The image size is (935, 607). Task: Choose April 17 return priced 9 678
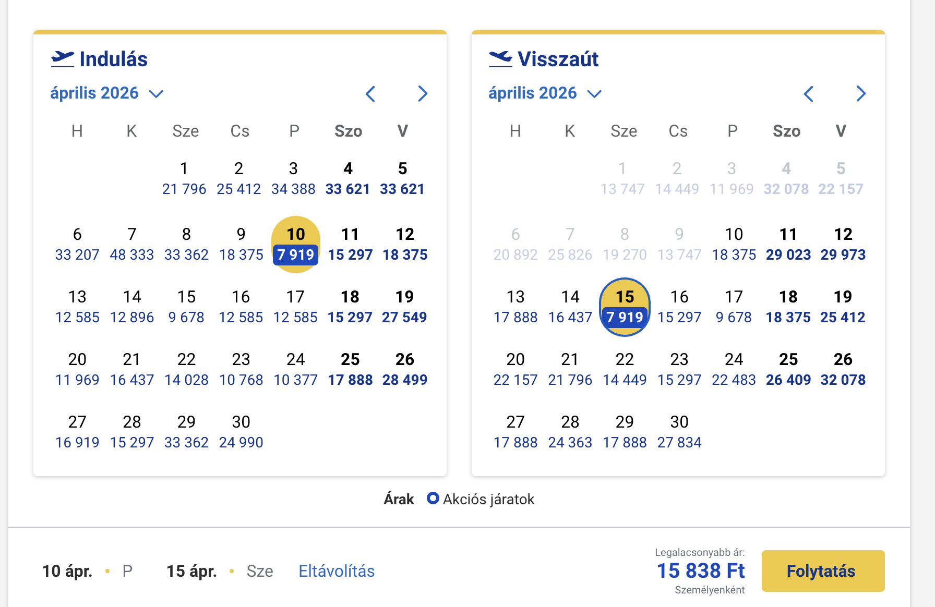(734, 307)
